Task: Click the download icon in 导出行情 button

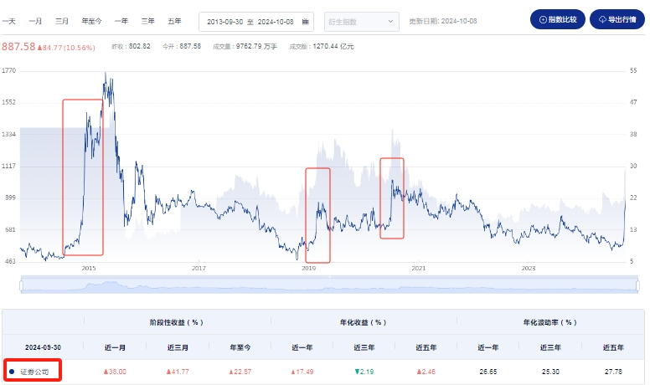Action: click(x=602, y=19)
